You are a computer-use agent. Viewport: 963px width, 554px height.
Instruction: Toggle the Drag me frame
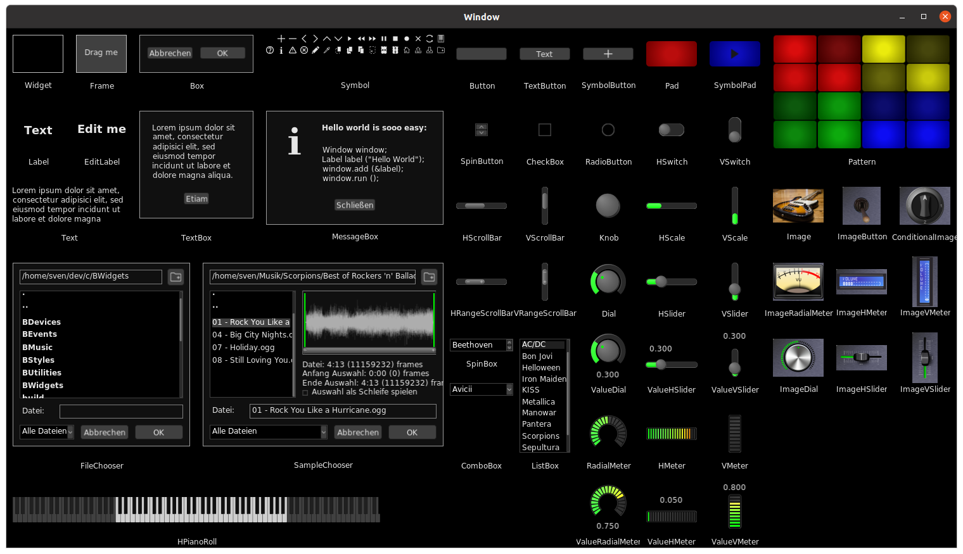[x=101, y=54]
